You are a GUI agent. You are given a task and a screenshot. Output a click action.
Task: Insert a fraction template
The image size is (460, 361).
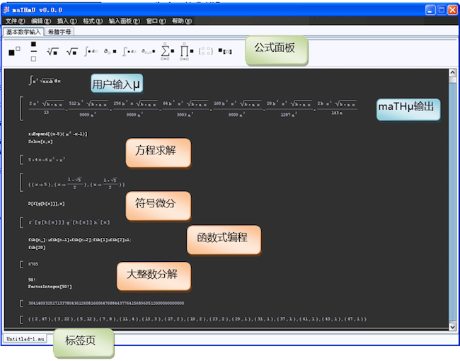click(33, 52)
